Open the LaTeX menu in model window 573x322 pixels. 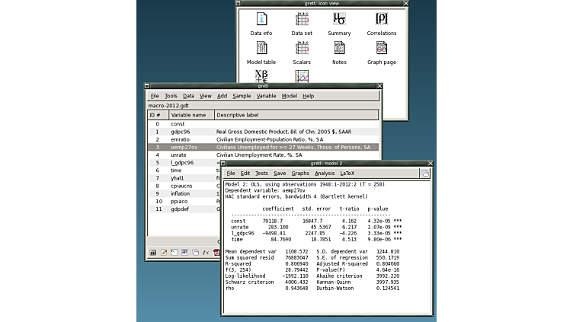point(347,174)
